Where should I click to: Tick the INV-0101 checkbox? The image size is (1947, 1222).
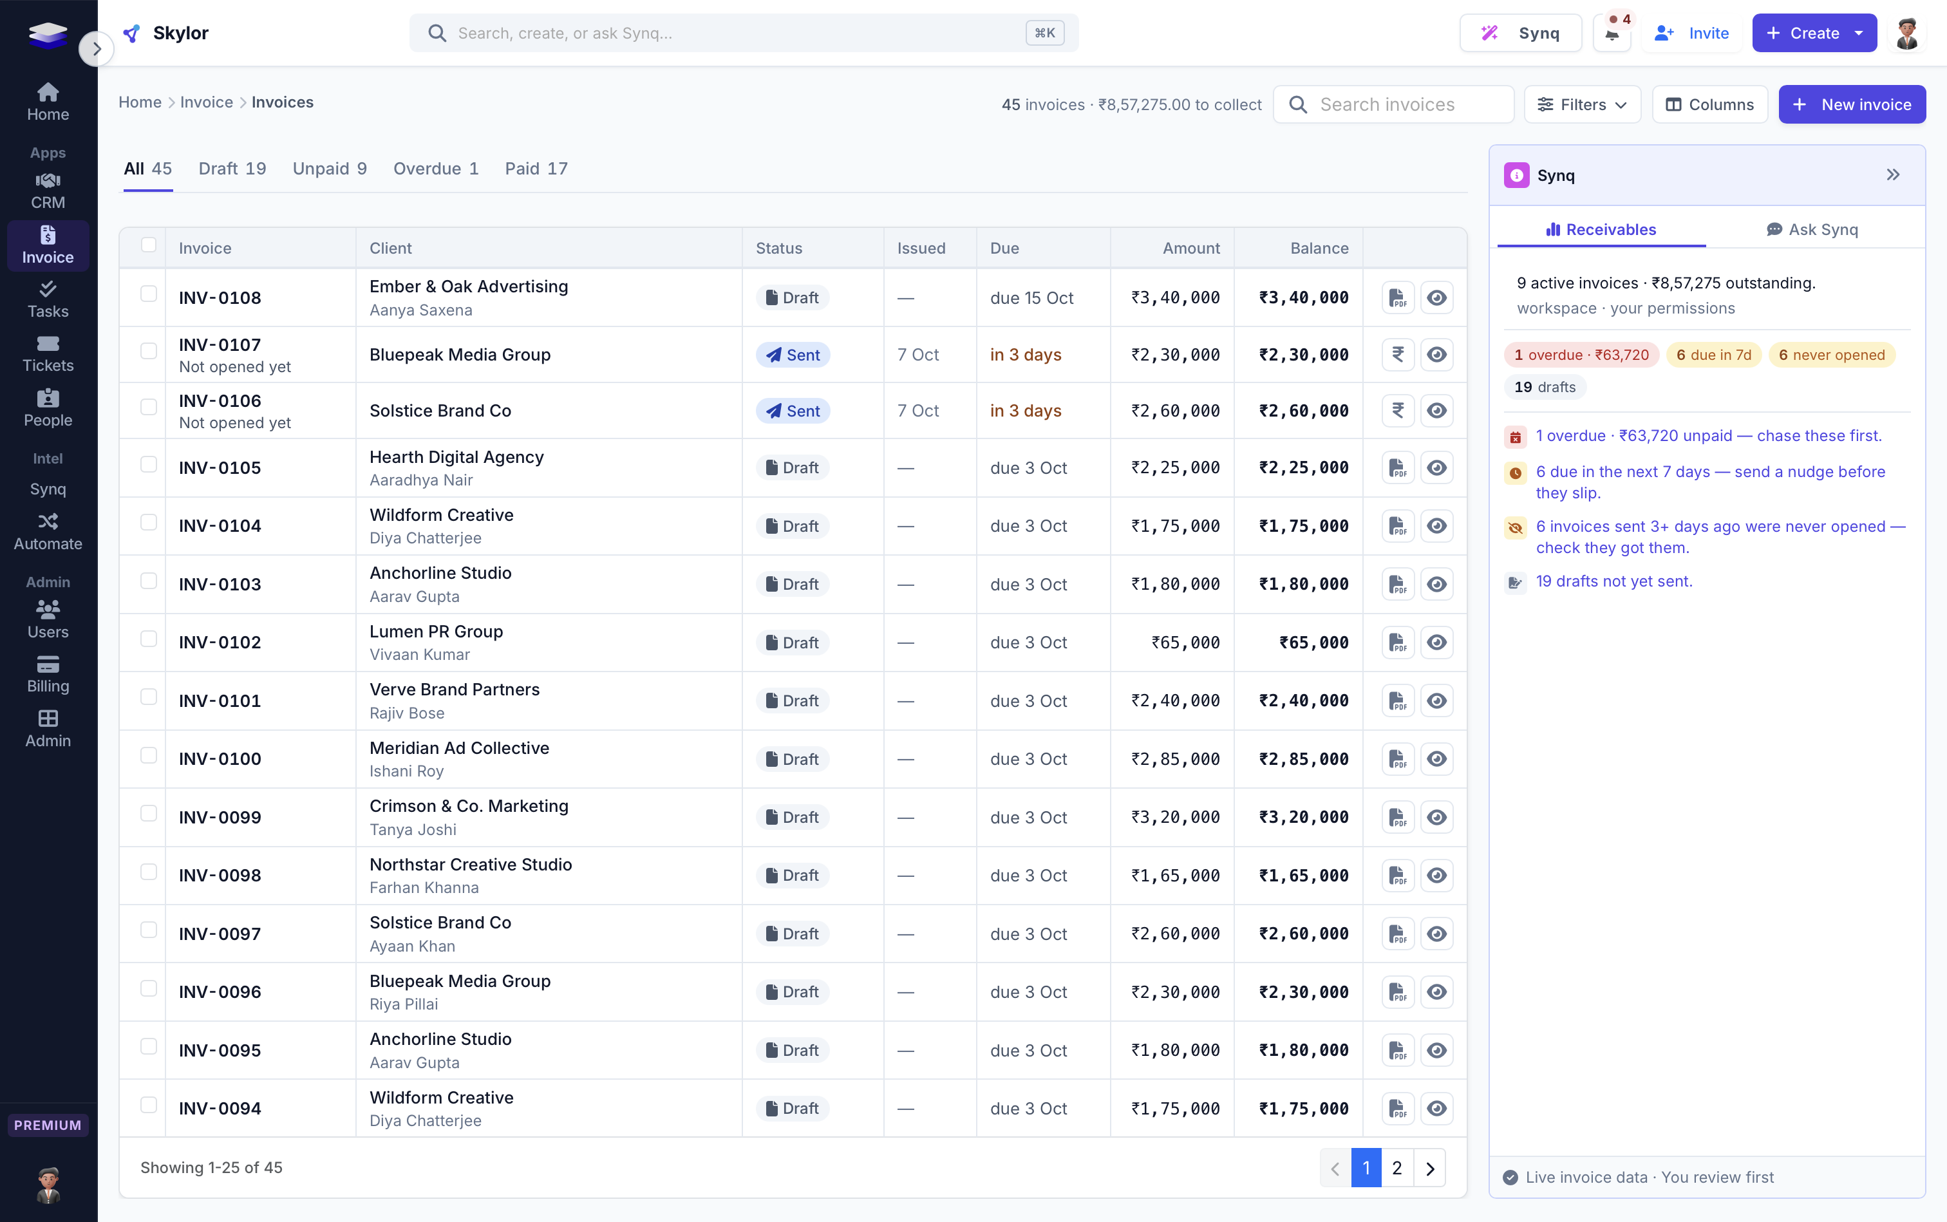[148, 697]
